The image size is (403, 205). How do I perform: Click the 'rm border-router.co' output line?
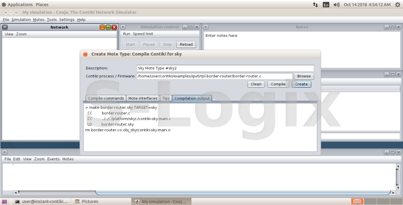[128, 130]
